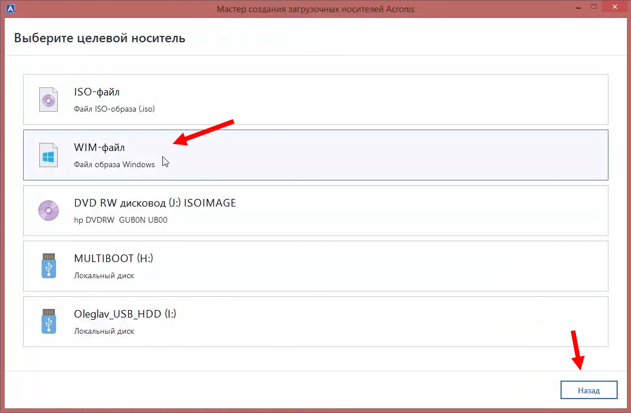Click the DVD RW drive disc icon

click(49, 211)
